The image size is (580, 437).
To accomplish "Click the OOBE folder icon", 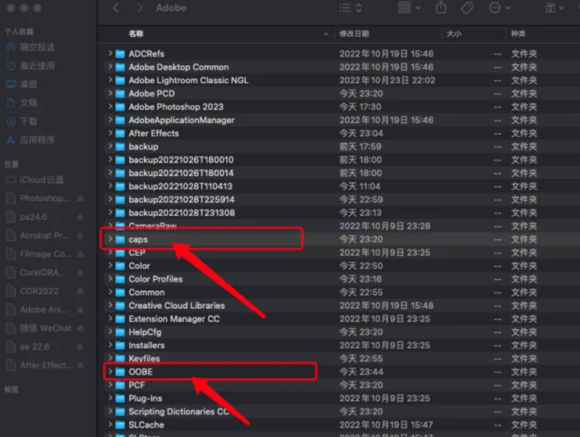I will 120,372.
